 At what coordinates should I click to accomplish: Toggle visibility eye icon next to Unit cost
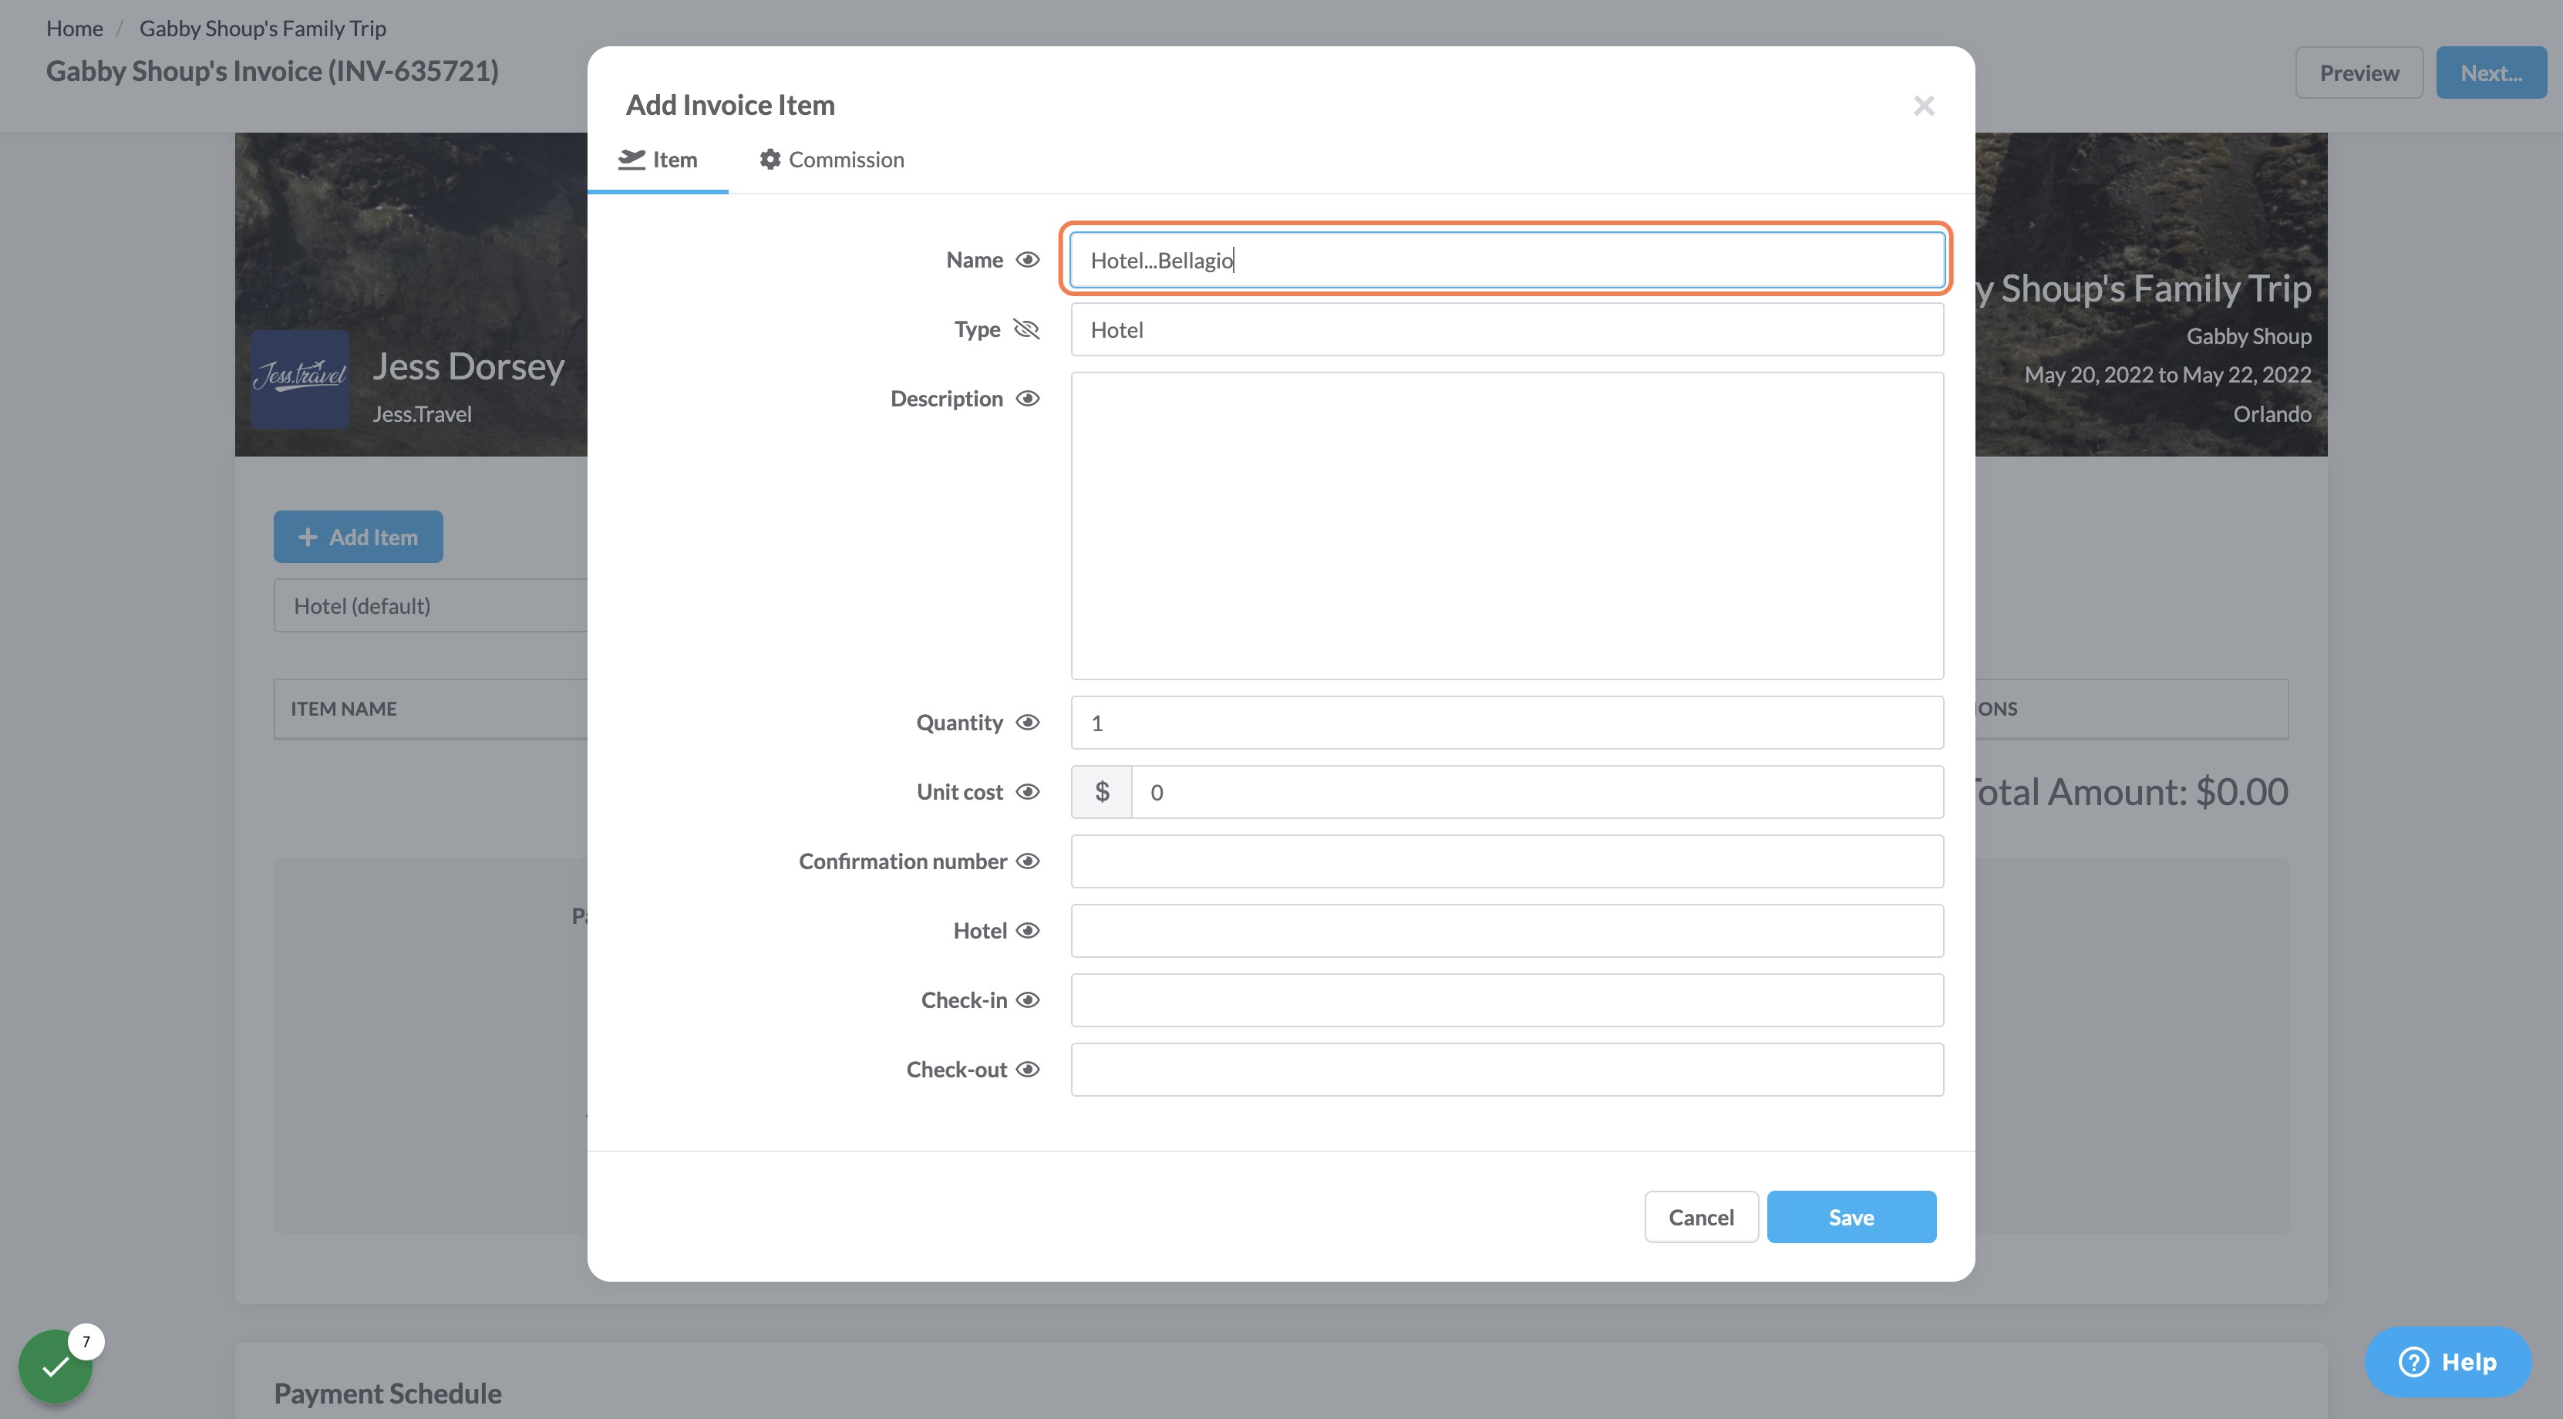click(1027, 792)
